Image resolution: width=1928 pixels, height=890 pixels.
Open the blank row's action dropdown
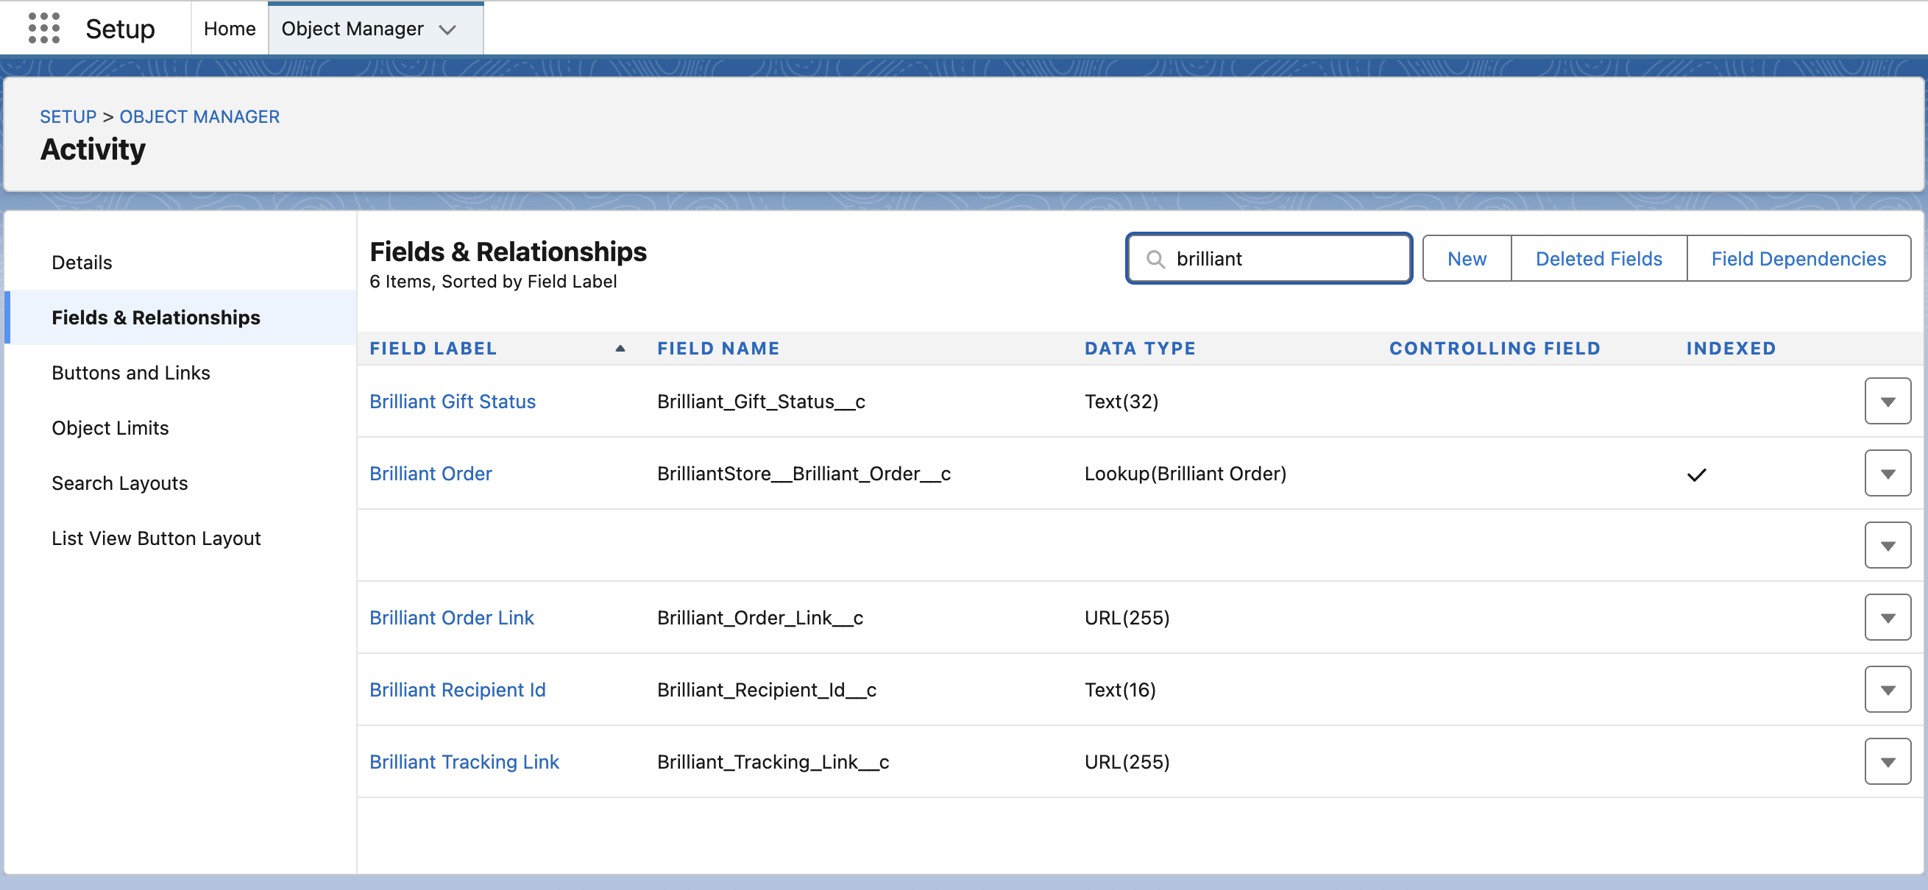pos(1887,546)
